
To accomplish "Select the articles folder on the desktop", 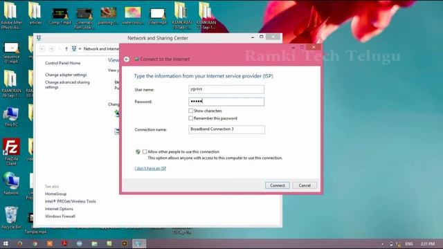I will 35,13.
